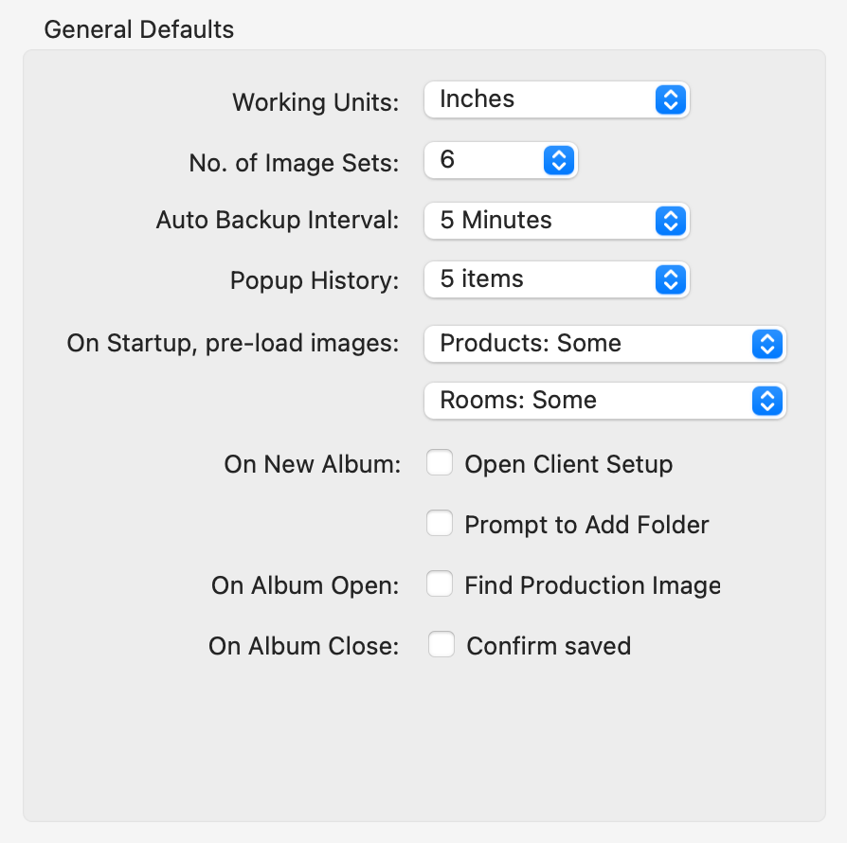
Task: Tick the Prompt to Add Folder checkbox
Action: tap(440, 524)
